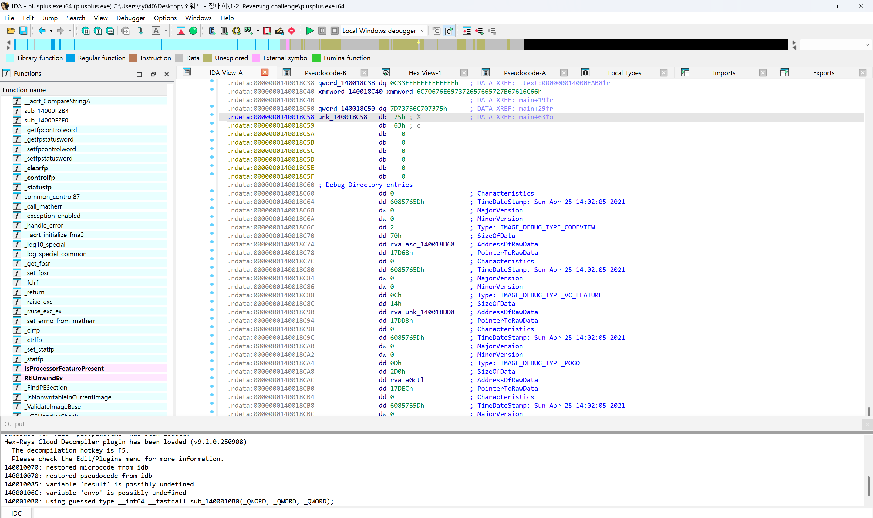Click the red triangle toolbar icon
873x518 pixels.
pos(181,31)
